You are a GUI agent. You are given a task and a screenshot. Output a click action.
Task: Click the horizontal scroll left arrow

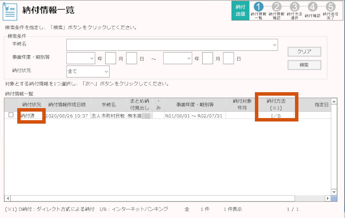tap(7, 199)
